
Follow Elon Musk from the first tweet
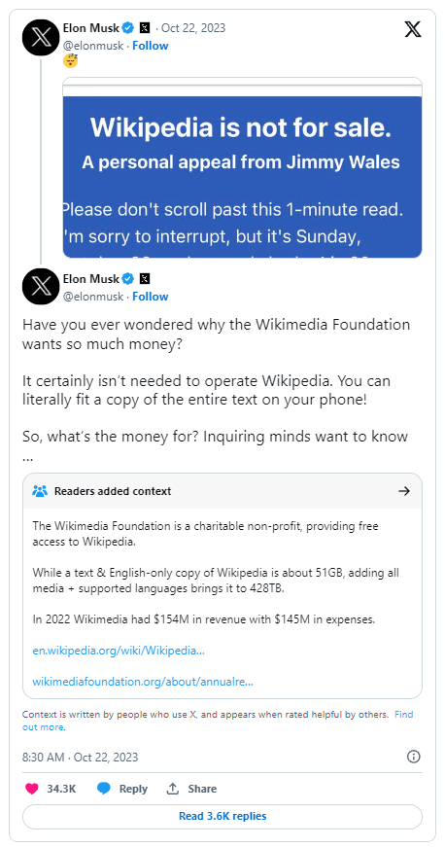pyautogui.click(x=151, y=46)
